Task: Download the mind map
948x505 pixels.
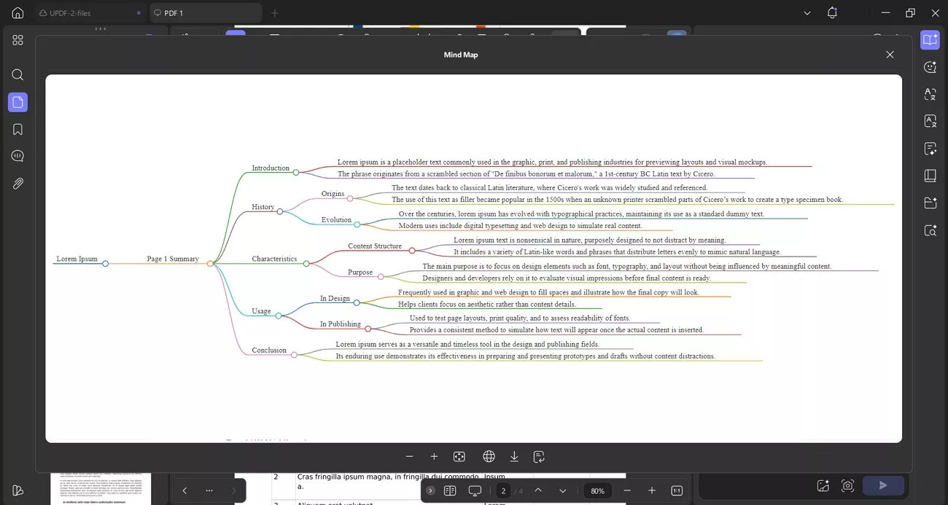Action: pyautogui.click(x=514, y=456)
